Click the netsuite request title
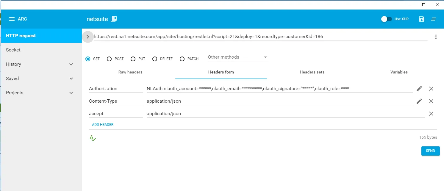Screen dimensions: 444x191 click(97, 19)
